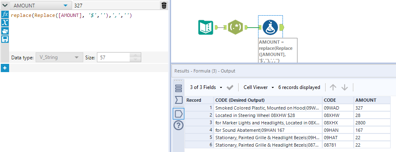Increase Size with the up stepper
396x152 pixels.
pos(135,55)
